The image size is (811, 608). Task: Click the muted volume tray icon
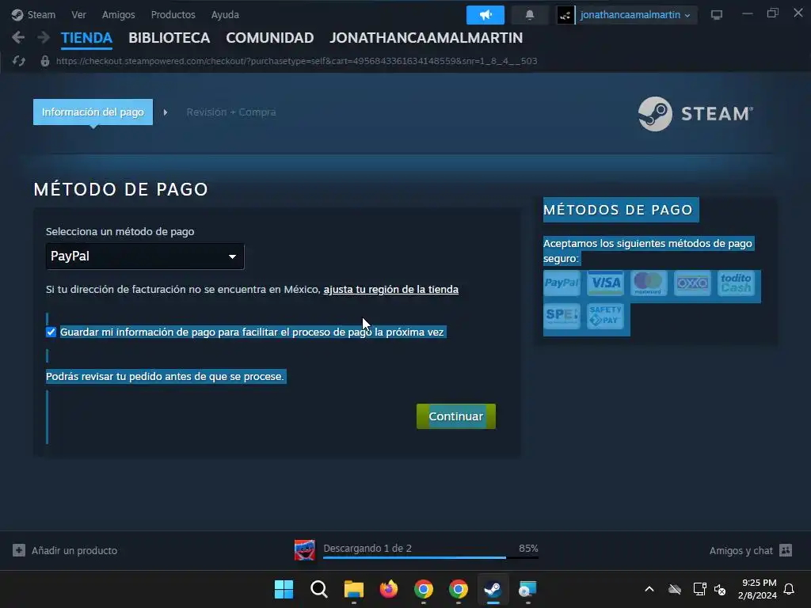(720, 589)
